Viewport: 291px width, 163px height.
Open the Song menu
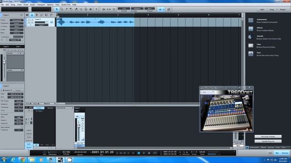pos(13,5)
